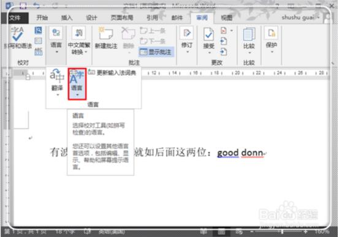339x237 pixels.
Task: Open the 文件 (File) menu tab
Action: 15,18
